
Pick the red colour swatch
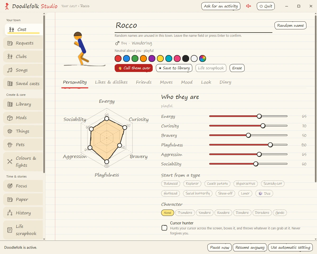pyautogui.click(x=118, y=58)
